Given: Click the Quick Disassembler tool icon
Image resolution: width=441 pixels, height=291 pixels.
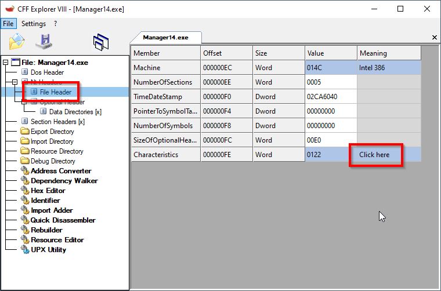Looking at the screenshot, I should click(25, 220).
